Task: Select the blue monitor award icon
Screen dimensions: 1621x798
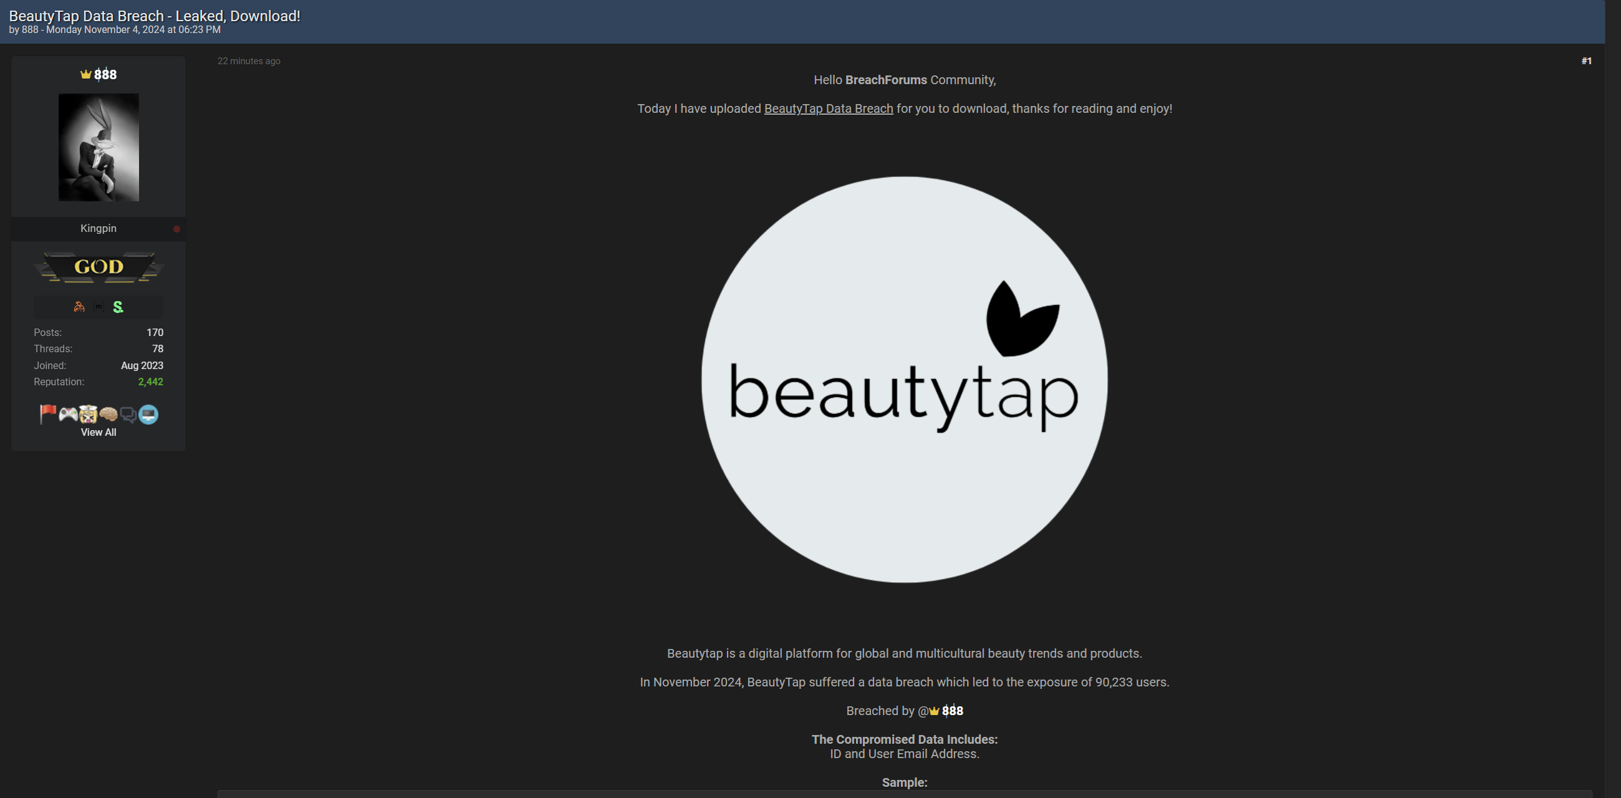Action: (148, 414)
